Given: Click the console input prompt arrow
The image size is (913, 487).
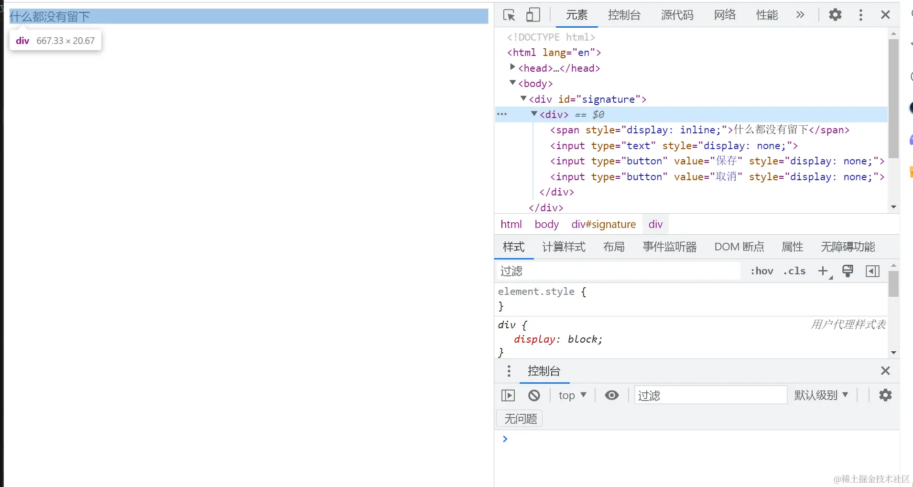Looking at the screenshot, I should click(505, 439).
